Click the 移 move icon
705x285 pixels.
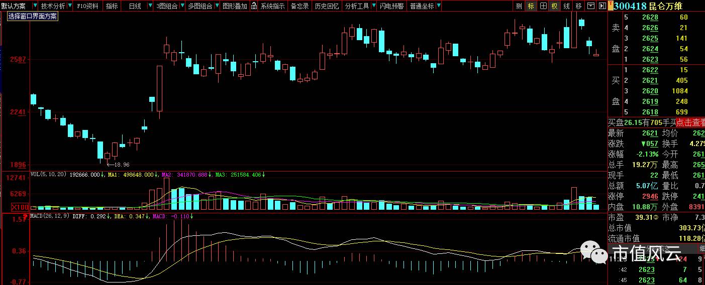[578, 6]
